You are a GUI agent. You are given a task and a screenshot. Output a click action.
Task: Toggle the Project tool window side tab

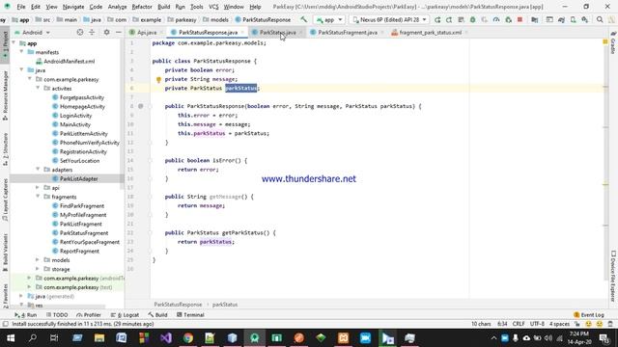tap(5, 46)
